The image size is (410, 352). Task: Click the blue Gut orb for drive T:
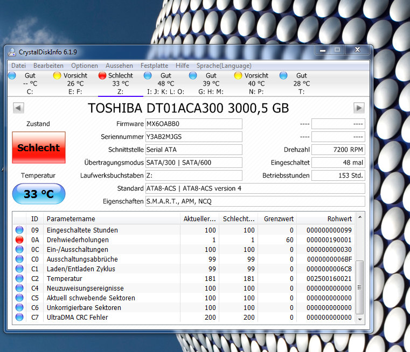(283, 75)
